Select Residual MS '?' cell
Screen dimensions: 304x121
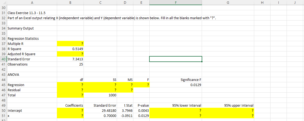point(125,90)
